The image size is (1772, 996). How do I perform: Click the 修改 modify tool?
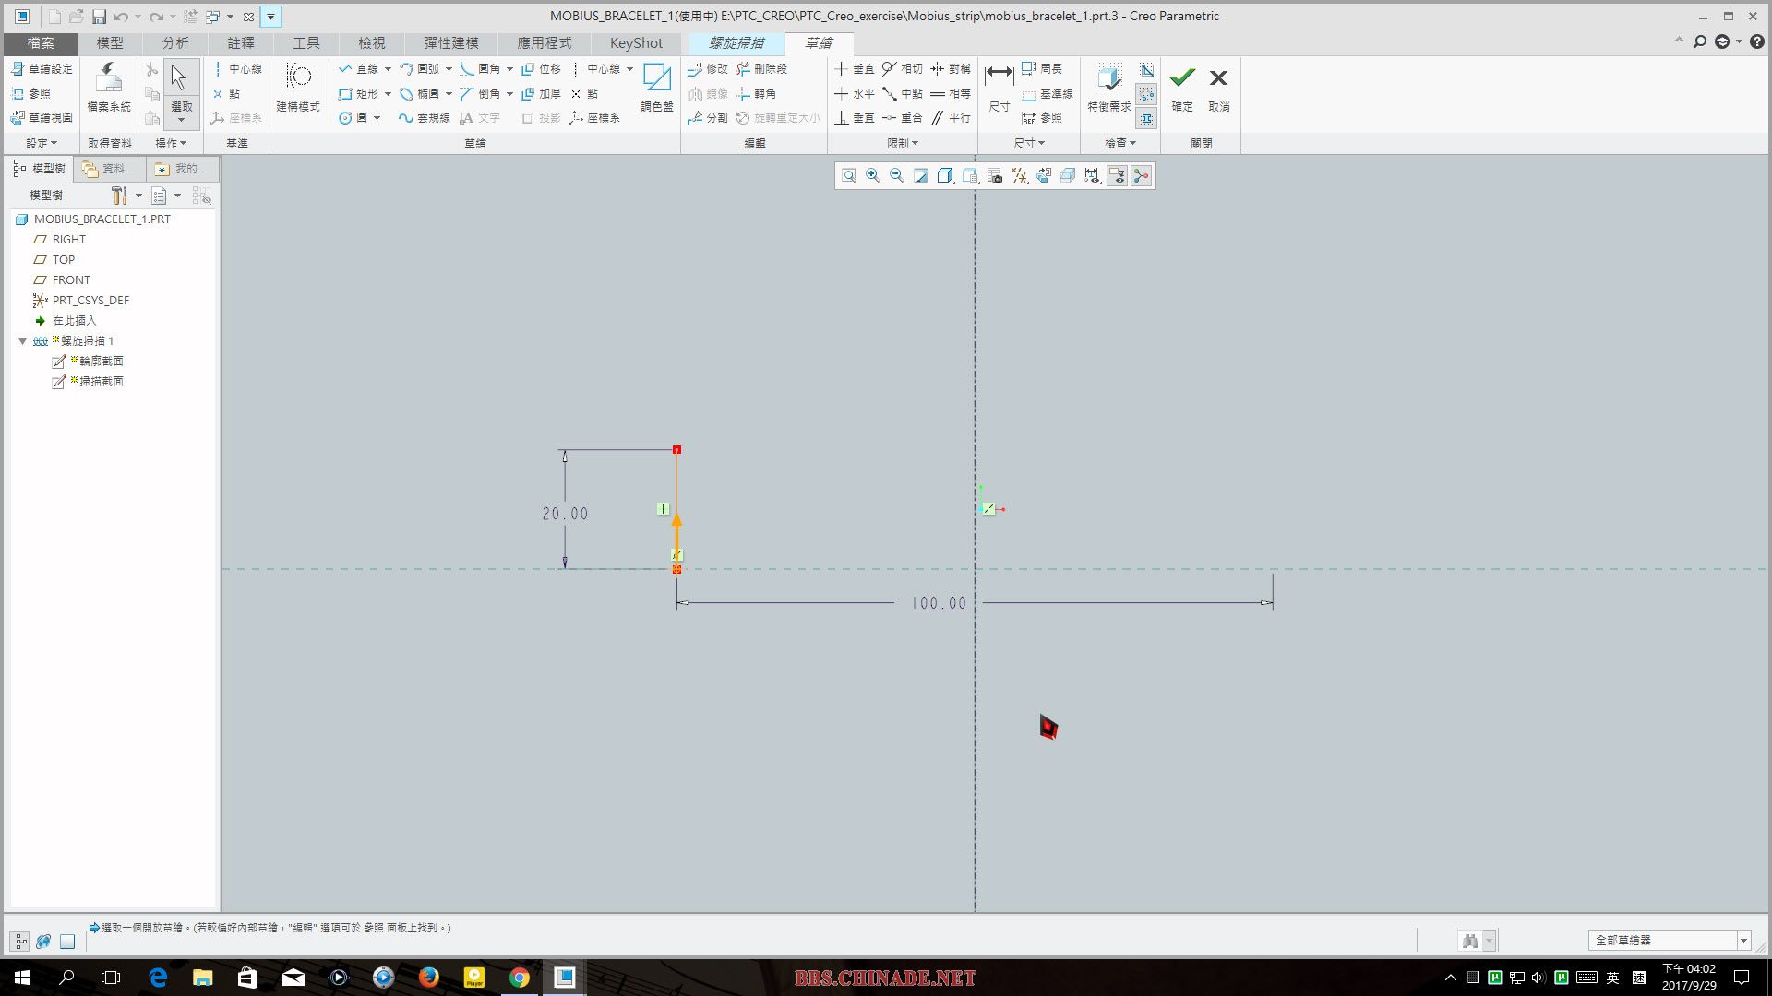[x=708, y=69]
